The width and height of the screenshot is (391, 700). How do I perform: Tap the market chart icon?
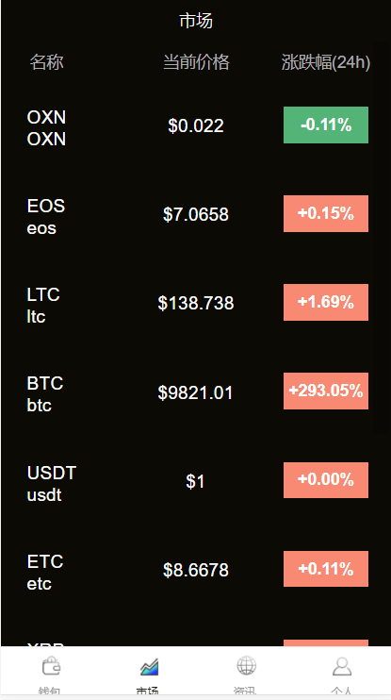pyautogui.click(x=149, y=666)
